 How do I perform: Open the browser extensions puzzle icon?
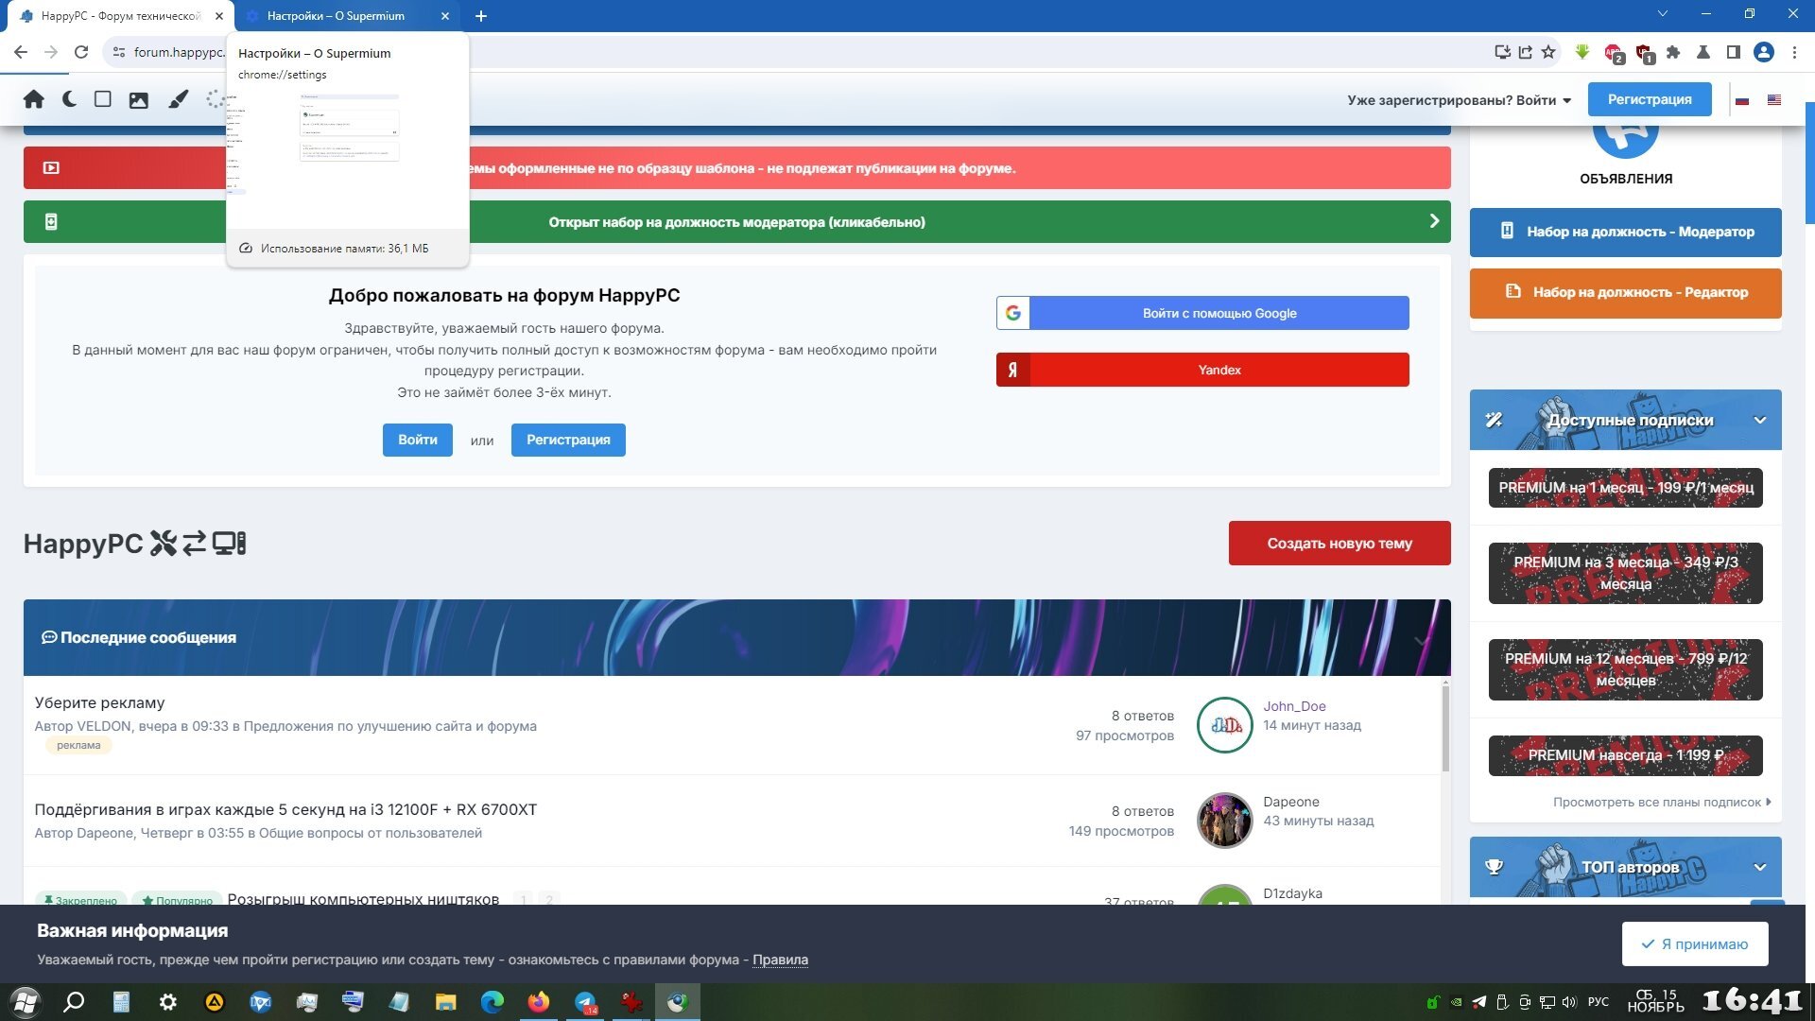click(x=1673, y=52)
